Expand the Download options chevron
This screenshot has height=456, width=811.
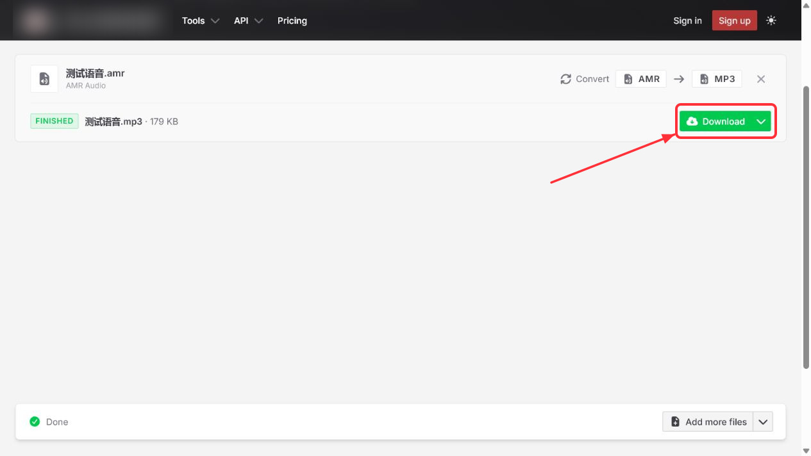(x=761, y=121)
